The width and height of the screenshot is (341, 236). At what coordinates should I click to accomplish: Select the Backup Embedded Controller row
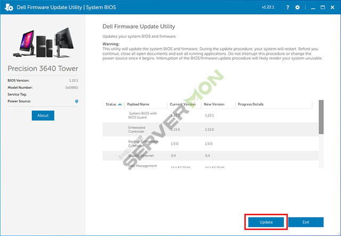tap(210, 144)
